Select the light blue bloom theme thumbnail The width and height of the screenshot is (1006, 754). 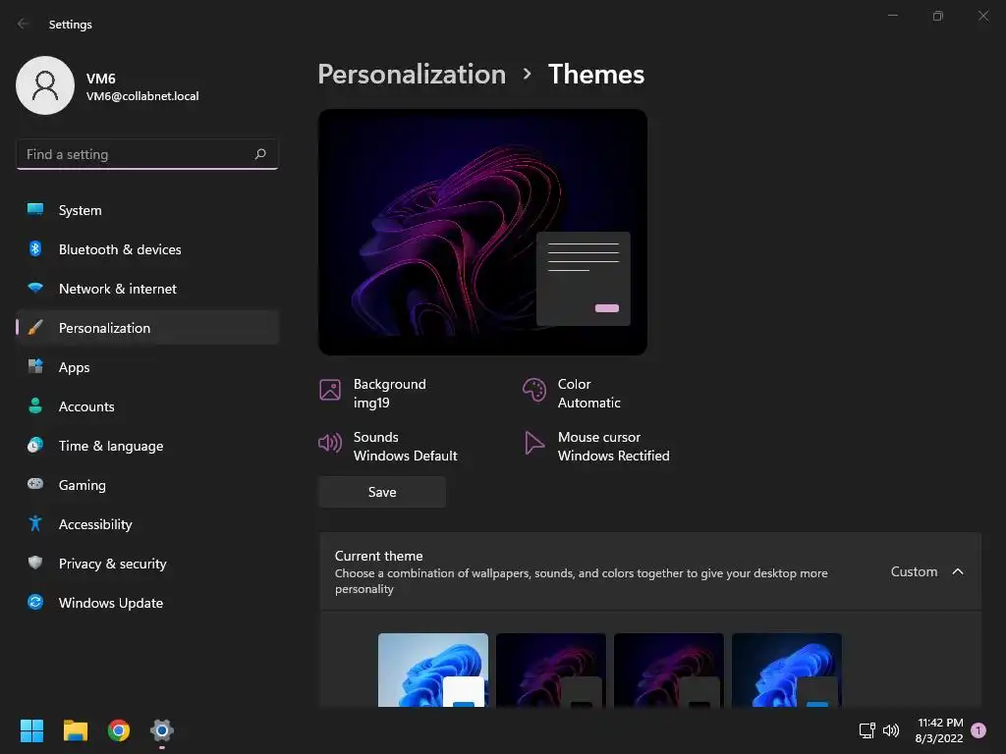[433, 670]
